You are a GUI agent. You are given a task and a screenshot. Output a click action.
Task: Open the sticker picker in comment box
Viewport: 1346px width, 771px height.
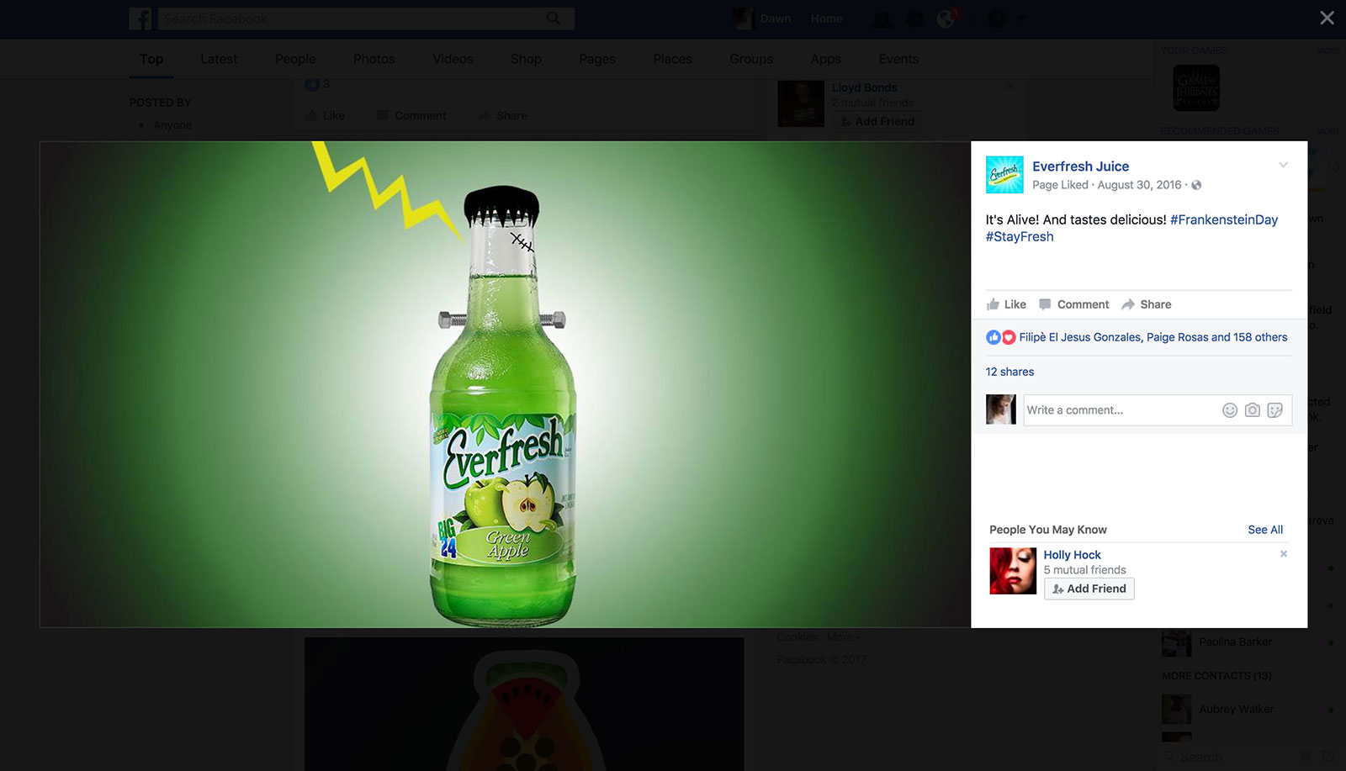tap(1274, 410)
